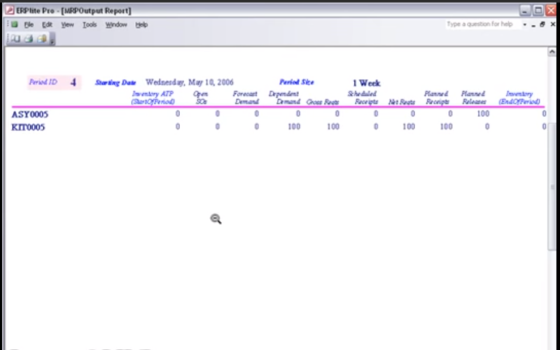Click the Open SOs column header

[x=200, y=98]
